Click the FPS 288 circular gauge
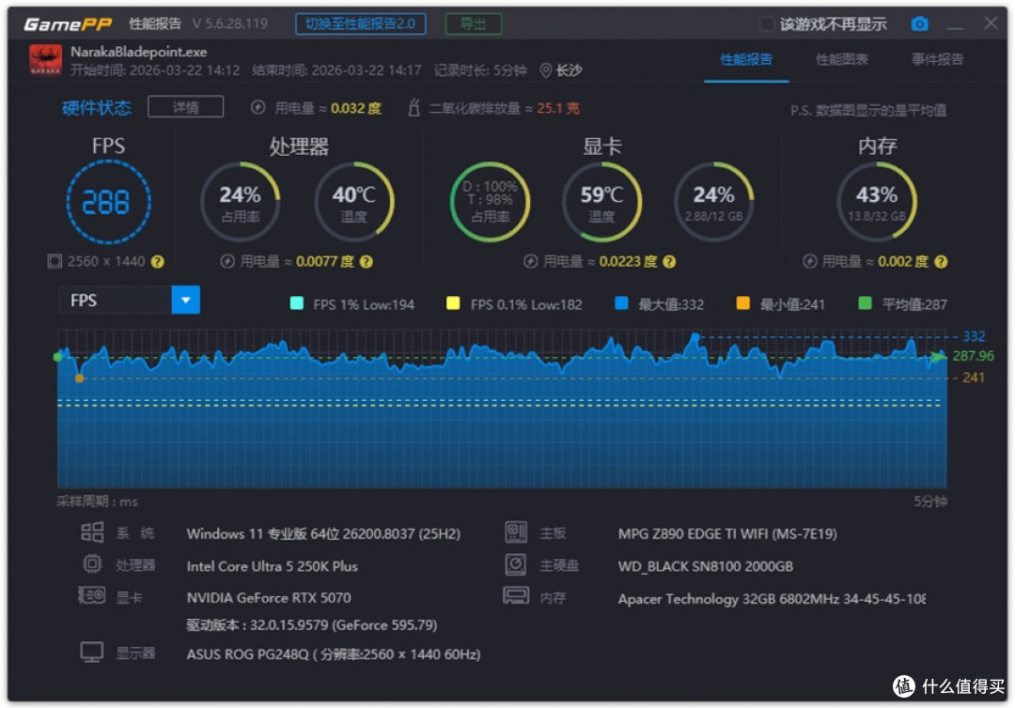 coord(109,203)
